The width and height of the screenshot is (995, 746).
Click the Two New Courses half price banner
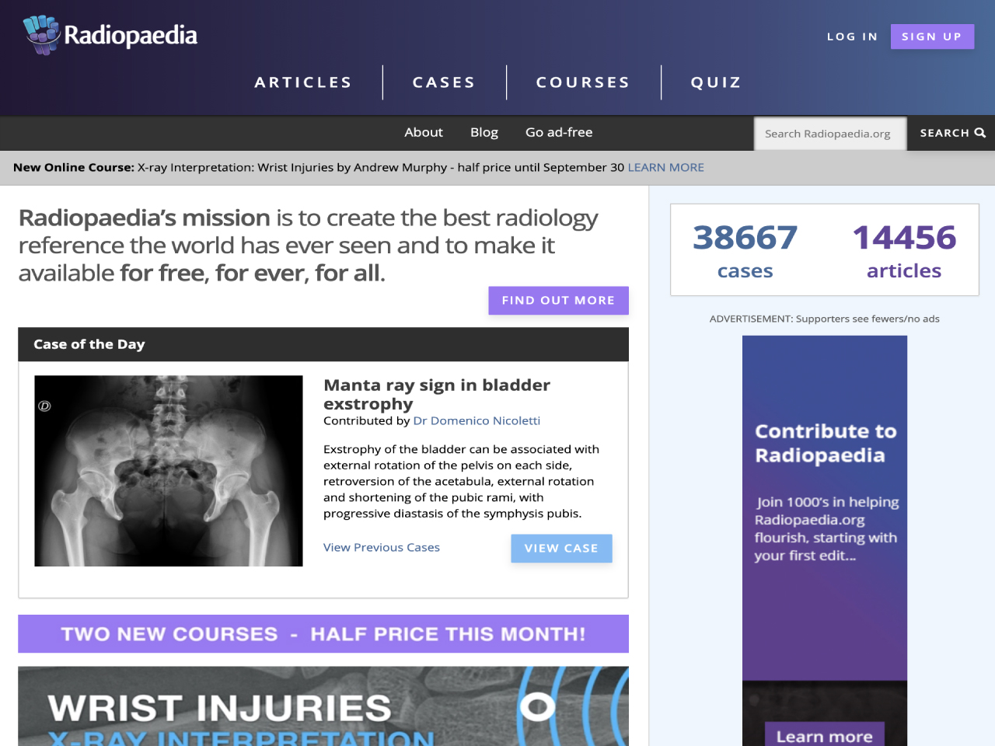click(323, 634)
